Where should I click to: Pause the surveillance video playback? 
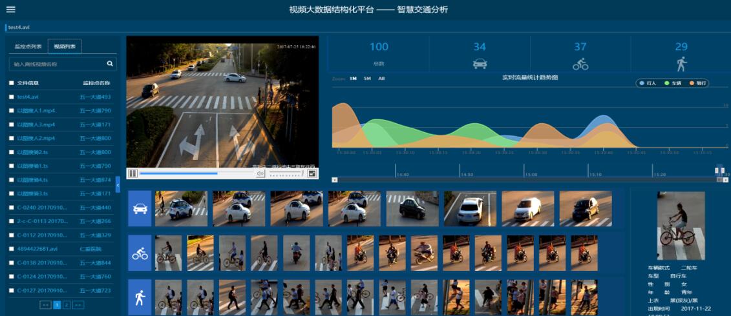pyautogui.click(x=132, y=173)
